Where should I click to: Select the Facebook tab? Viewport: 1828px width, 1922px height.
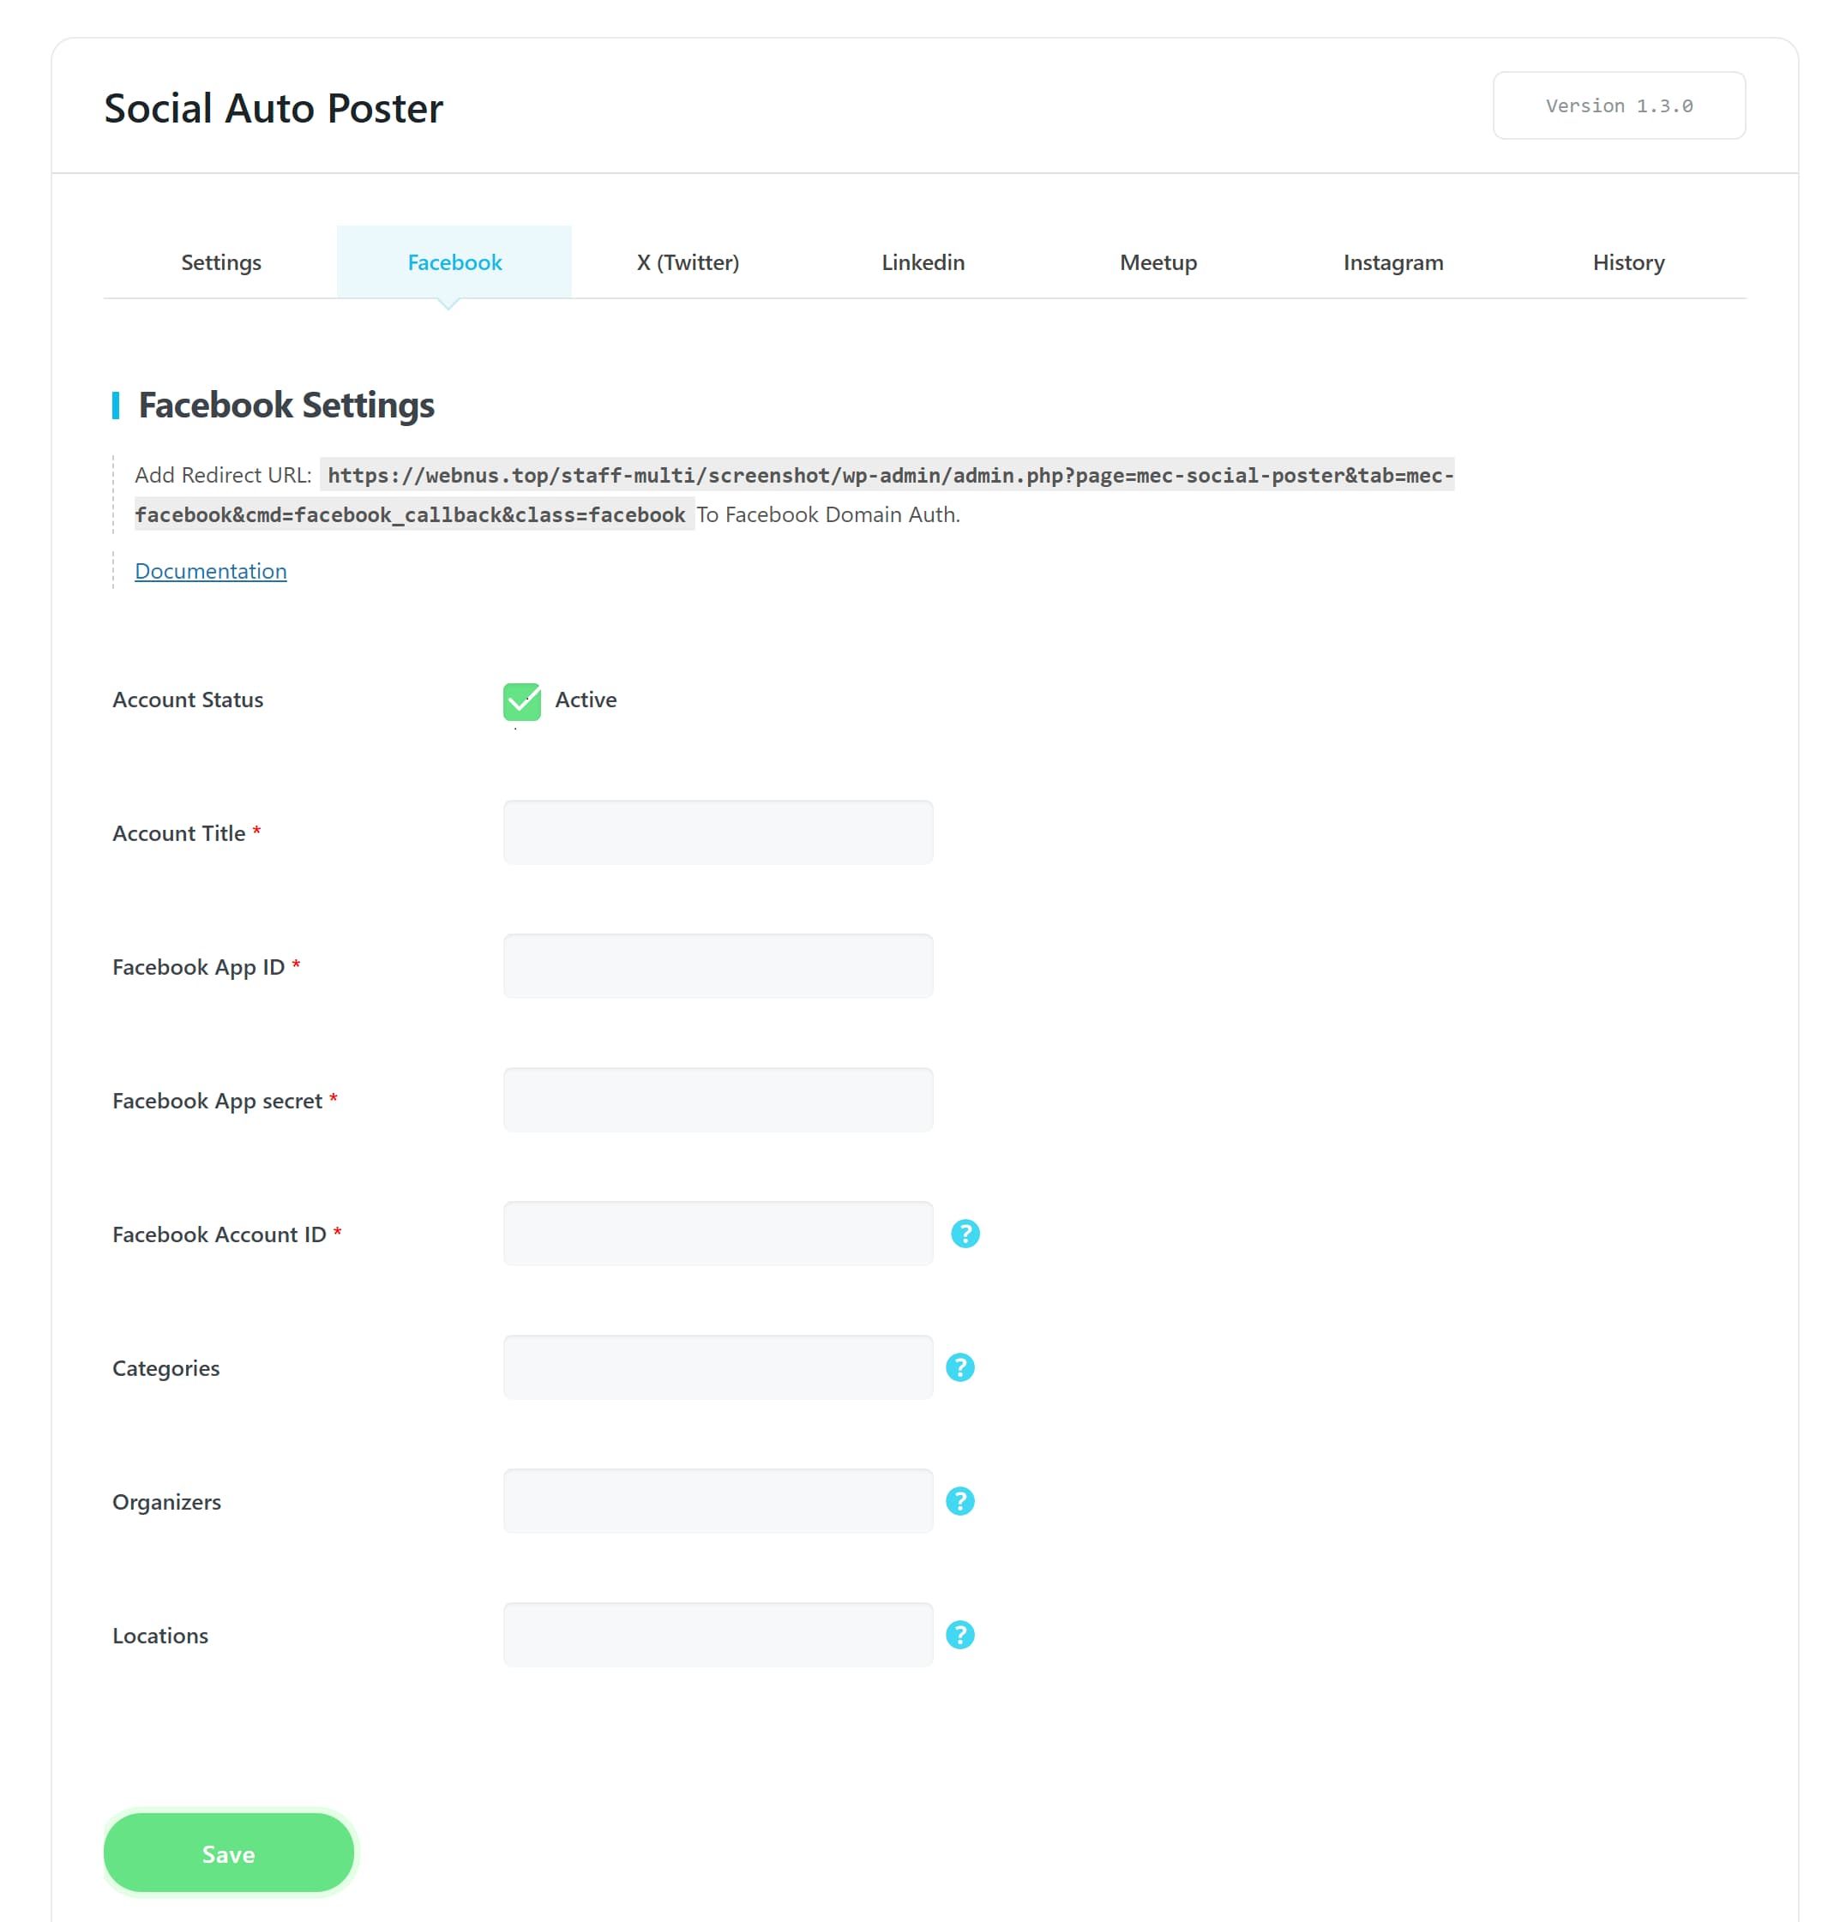tap(454, 262)
